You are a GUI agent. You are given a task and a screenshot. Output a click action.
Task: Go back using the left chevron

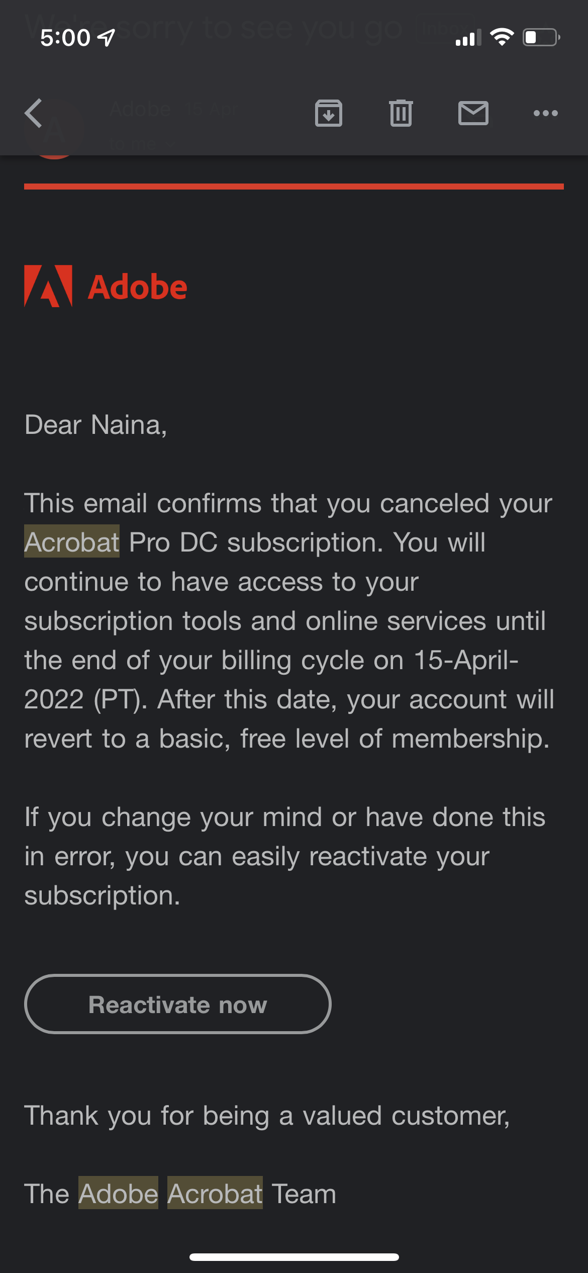(x=34, y=113)
